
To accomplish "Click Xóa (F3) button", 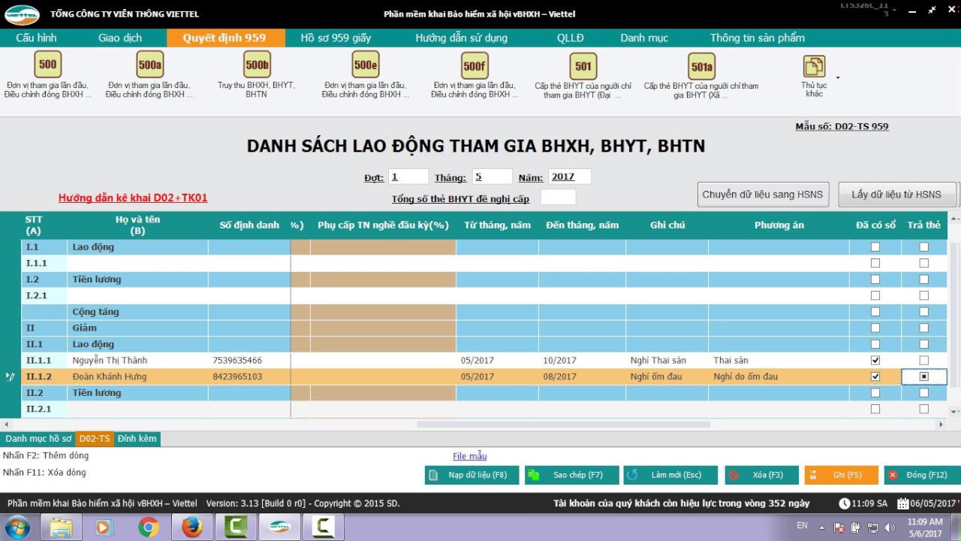I will 762,475.
